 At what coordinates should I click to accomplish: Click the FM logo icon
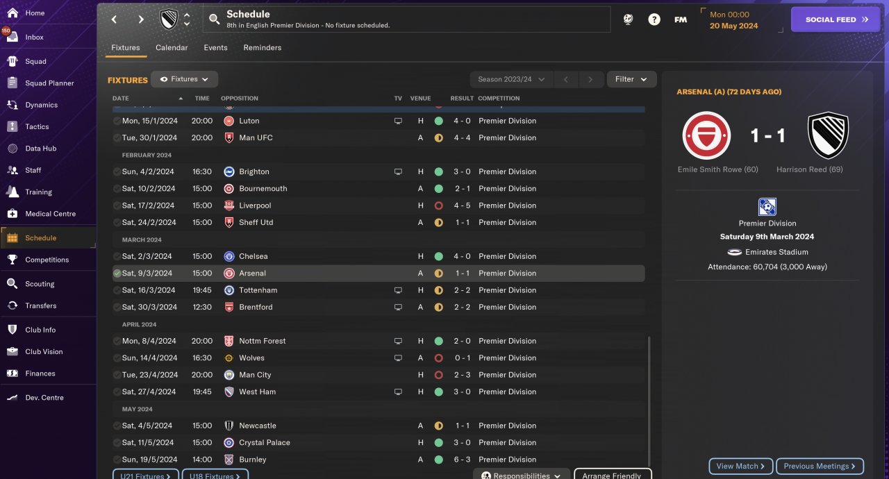click(681, 19)
